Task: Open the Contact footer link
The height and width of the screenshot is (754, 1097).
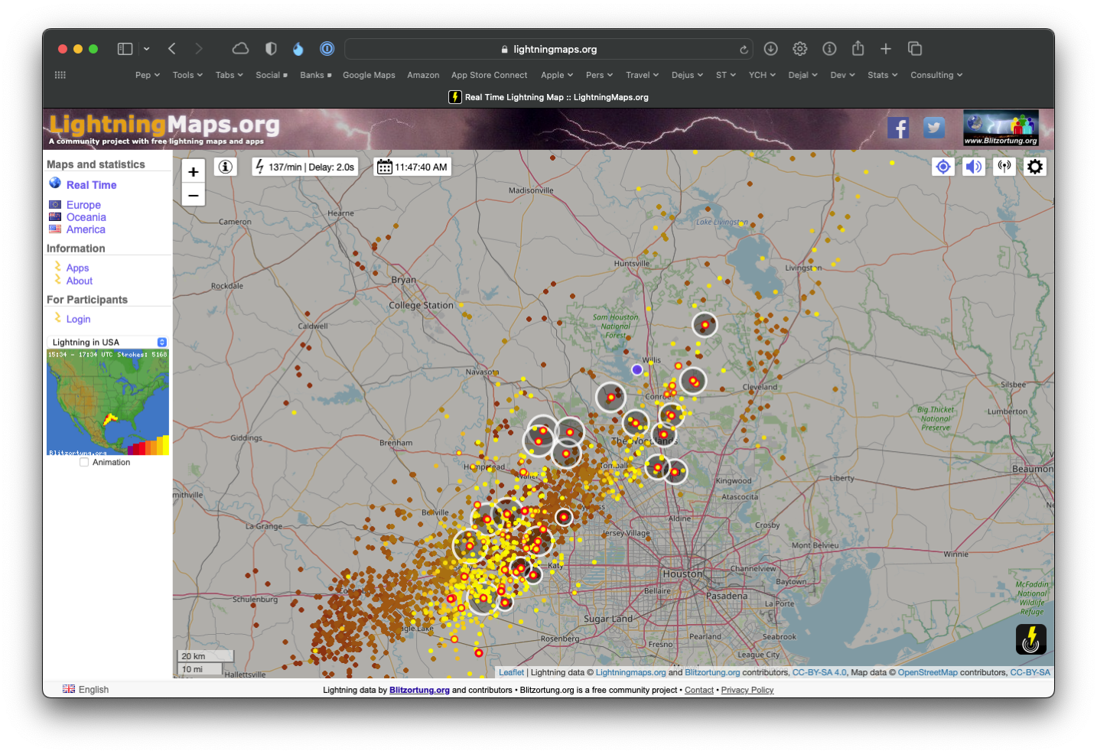Action: click(x=699, y=690)
